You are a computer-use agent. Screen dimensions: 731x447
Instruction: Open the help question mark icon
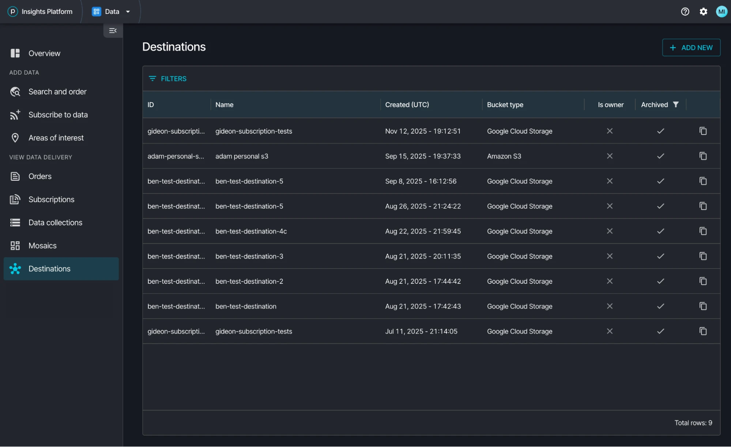coord(685,11)
